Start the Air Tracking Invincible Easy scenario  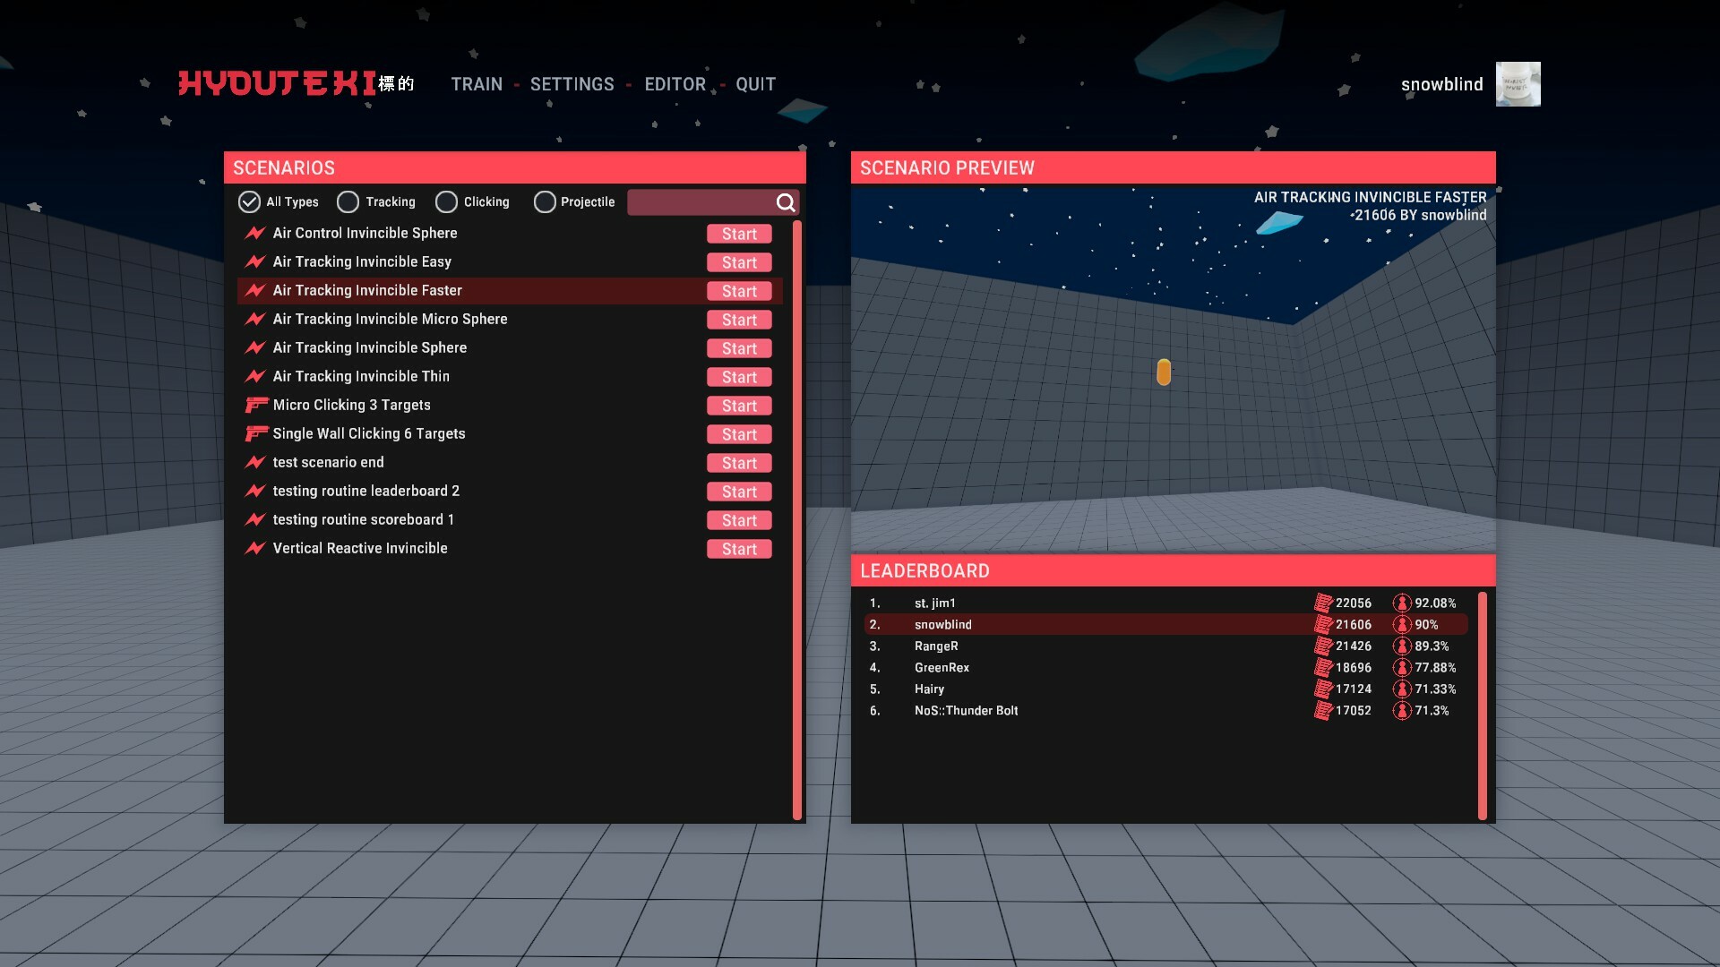738,262
